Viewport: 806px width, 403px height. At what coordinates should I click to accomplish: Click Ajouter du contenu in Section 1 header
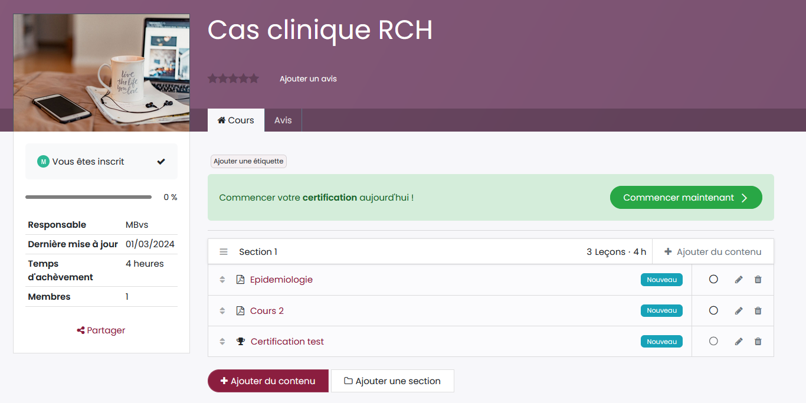pos(713,252)
